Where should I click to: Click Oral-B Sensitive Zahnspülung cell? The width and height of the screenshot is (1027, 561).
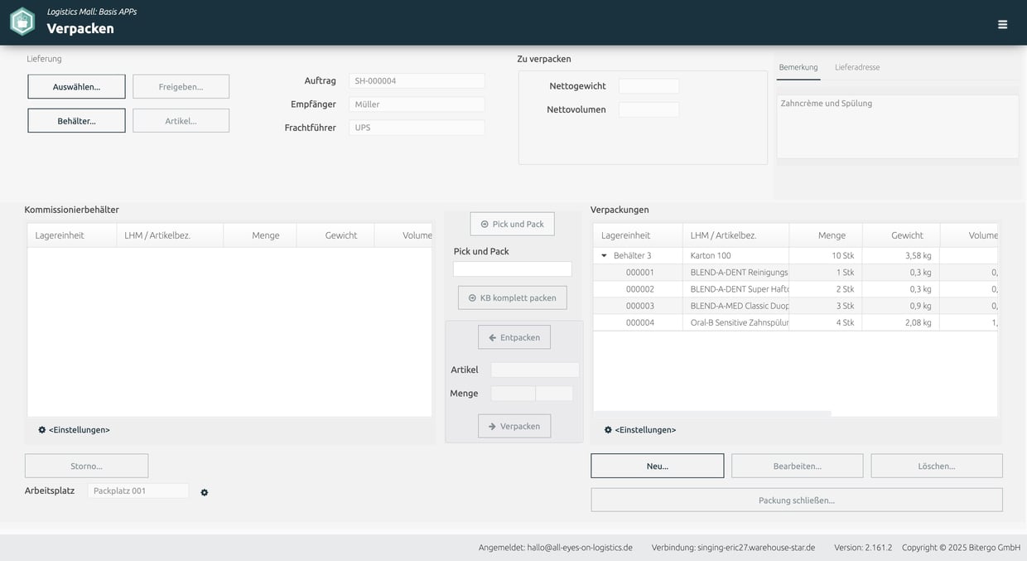(736, 322)
